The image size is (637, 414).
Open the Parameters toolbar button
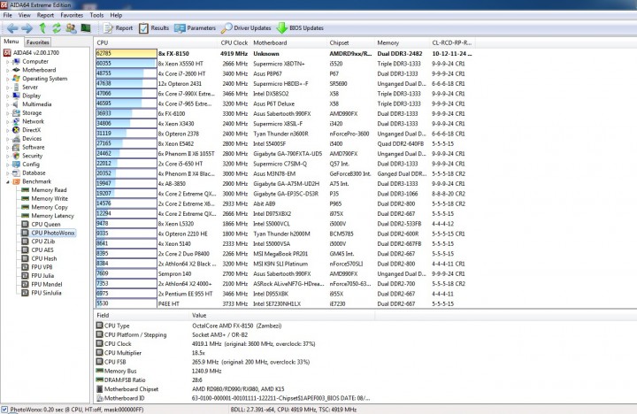pyautogui.click(x=195, y=28)
